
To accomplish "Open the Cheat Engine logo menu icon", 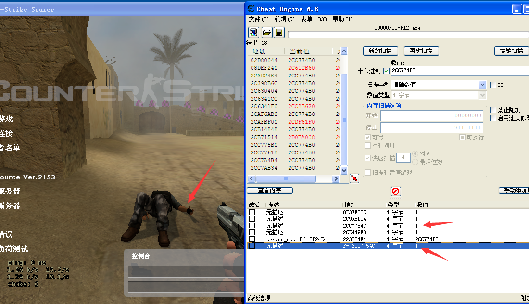I will (x=250, y=8).
